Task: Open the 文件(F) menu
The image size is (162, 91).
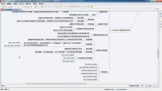Action: pyautogui.click(x=3, y=4)
